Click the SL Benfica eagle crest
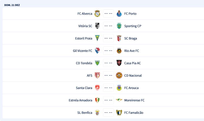 pos(97,113)
